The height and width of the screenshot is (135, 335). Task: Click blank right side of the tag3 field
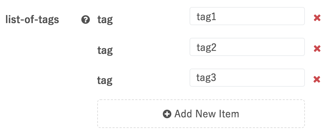coord(267,78)
